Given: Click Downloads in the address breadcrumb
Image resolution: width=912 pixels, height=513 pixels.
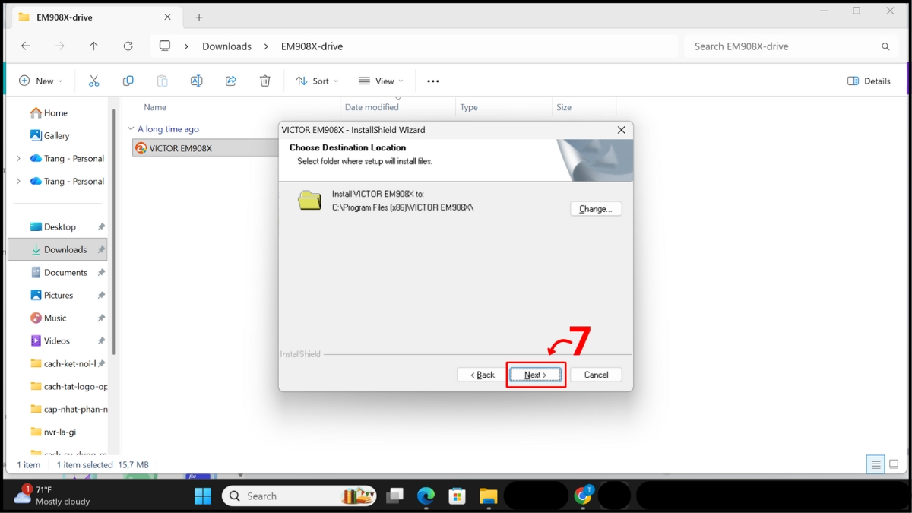Looking at the screenshot, I should pyautogui.click(x=226, y=46).
